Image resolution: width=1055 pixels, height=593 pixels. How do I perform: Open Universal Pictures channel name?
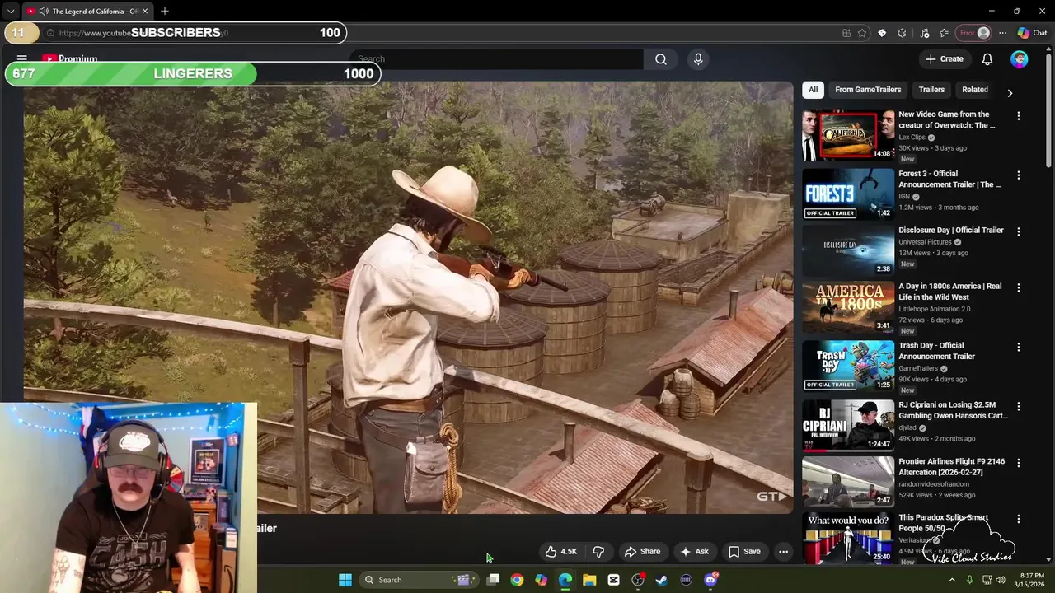pyautogui.click(x=925, y=242)
